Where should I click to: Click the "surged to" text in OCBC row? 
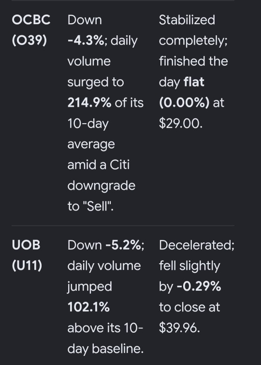(x=96, y=83)
